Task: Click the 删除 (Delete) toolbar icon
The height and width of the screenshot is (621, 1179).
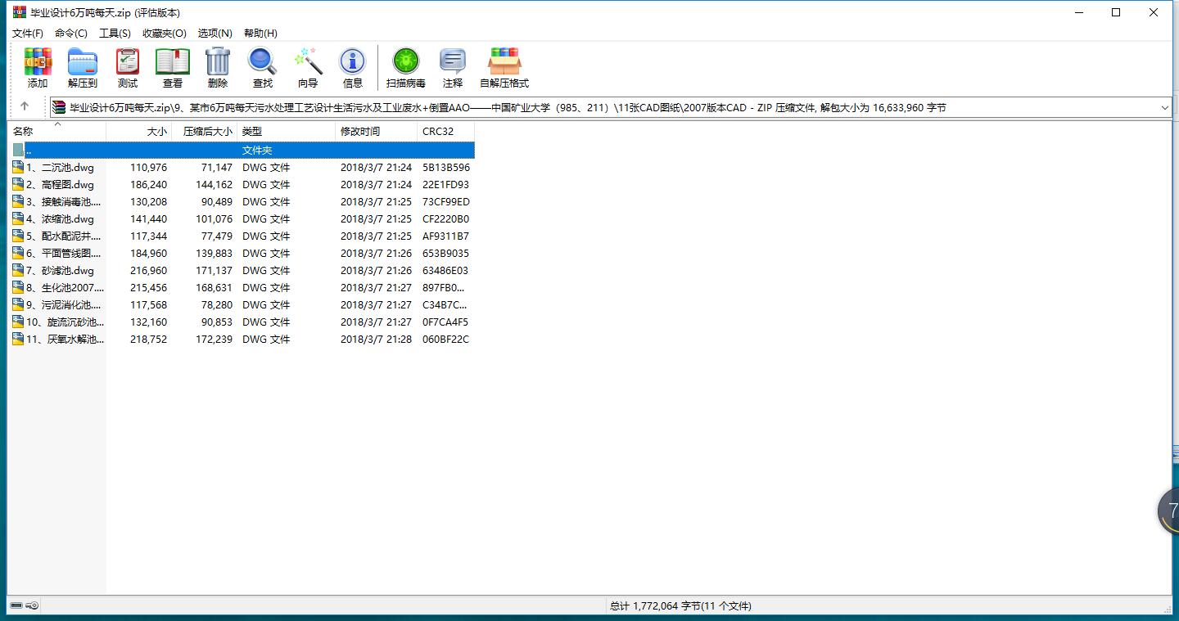Action: (217, 67)
